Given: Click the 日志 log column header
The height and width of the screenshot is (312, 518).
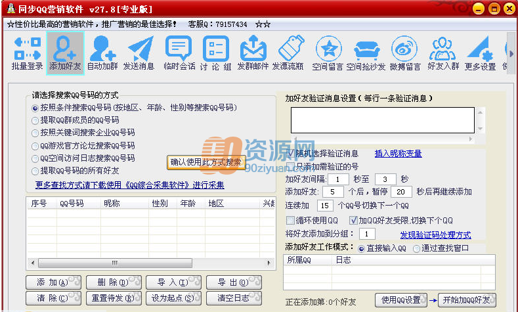Looking at the screenshot, I should point(406,260).
